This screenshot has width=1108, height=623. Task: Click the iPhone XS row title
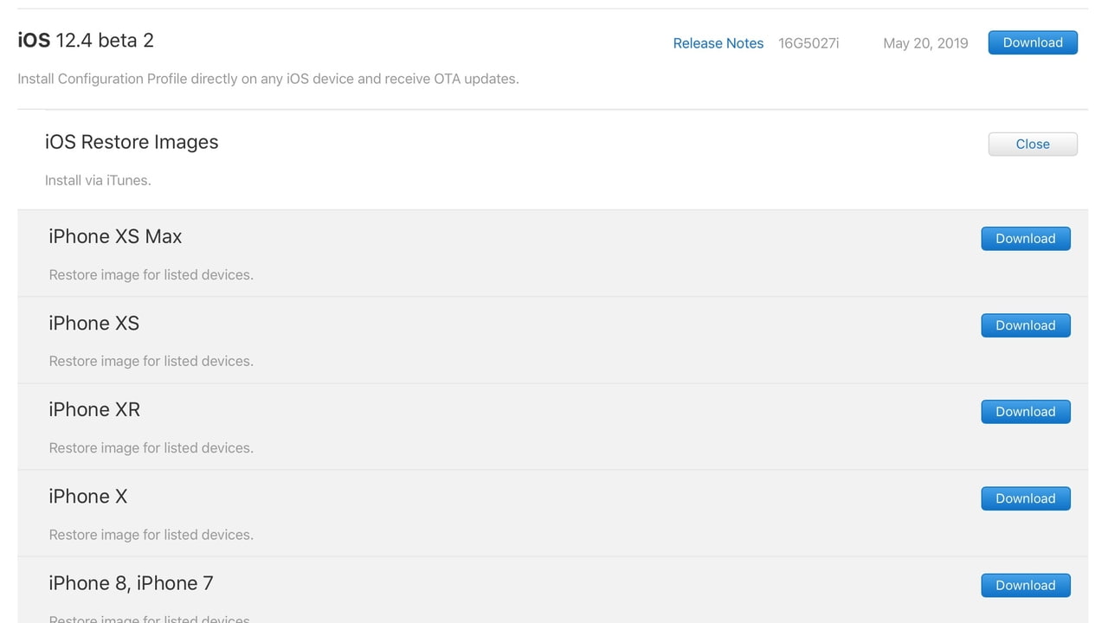click(93, 323)
